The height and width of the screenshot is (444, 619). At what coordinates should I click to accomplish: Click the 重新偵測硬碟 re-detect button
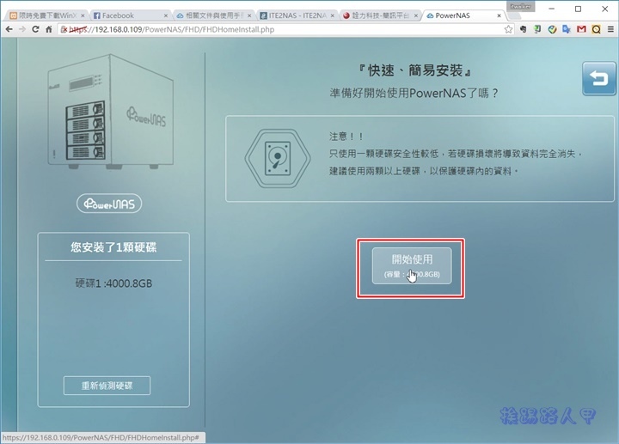[x=107, y=386]
